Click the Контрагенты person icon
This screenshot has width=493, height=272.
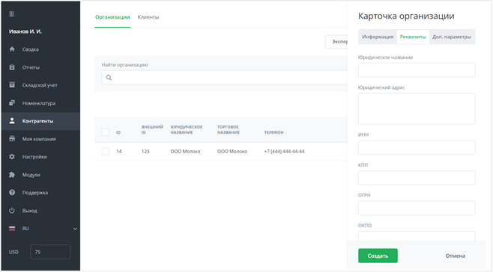coord(12,121)
